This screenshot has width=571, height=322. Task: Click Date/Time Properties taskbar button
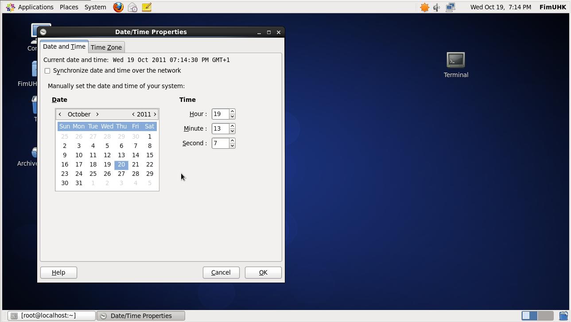(141, 316)
